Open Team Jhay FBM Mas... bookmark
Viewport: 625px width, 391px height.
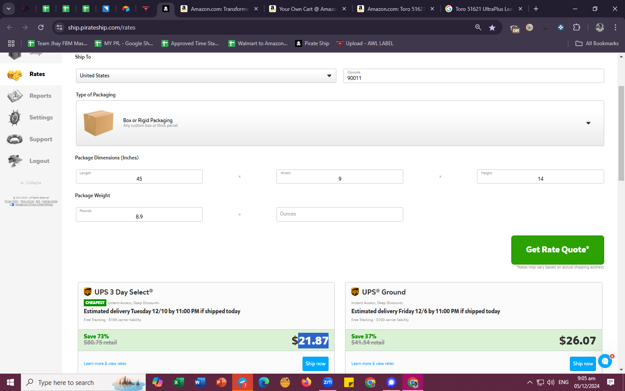[x=57, y=43]
